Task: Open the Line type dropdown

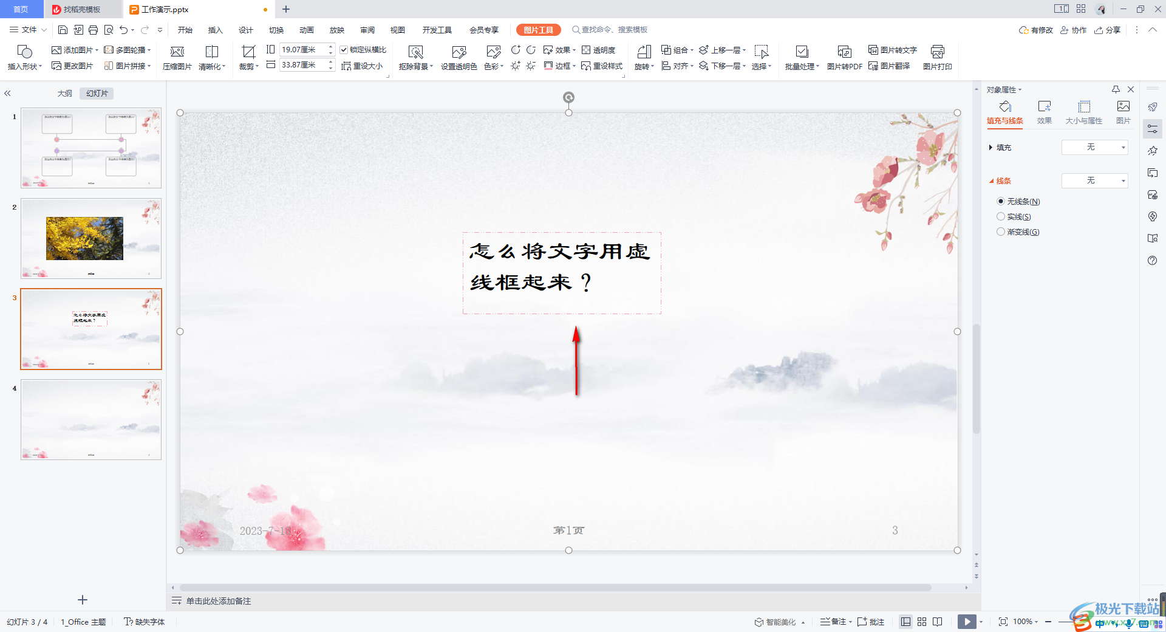Action: (x=1094, y=180)
